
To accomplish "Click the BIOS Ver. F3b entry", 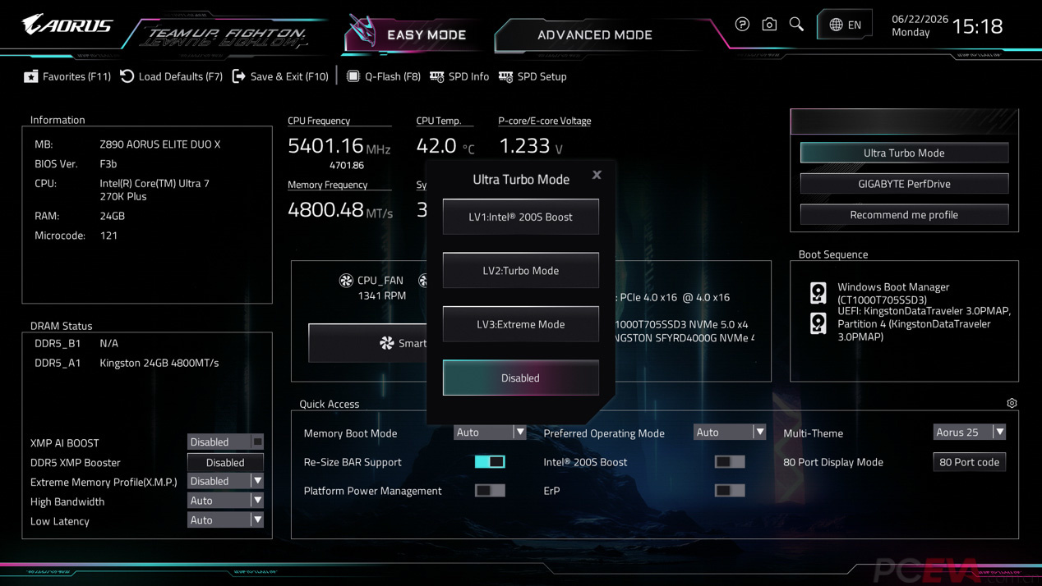I will [x=76, y=163].
